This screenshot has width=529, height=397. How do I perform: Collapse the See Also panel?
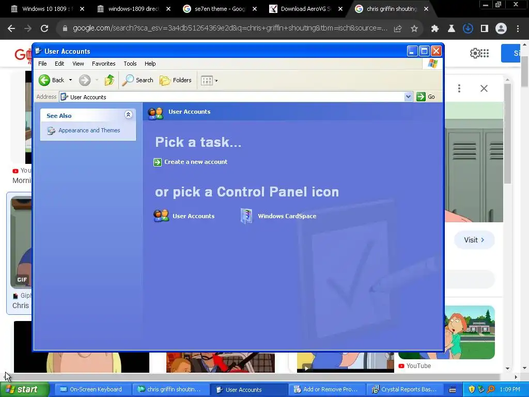pos(128,115)
